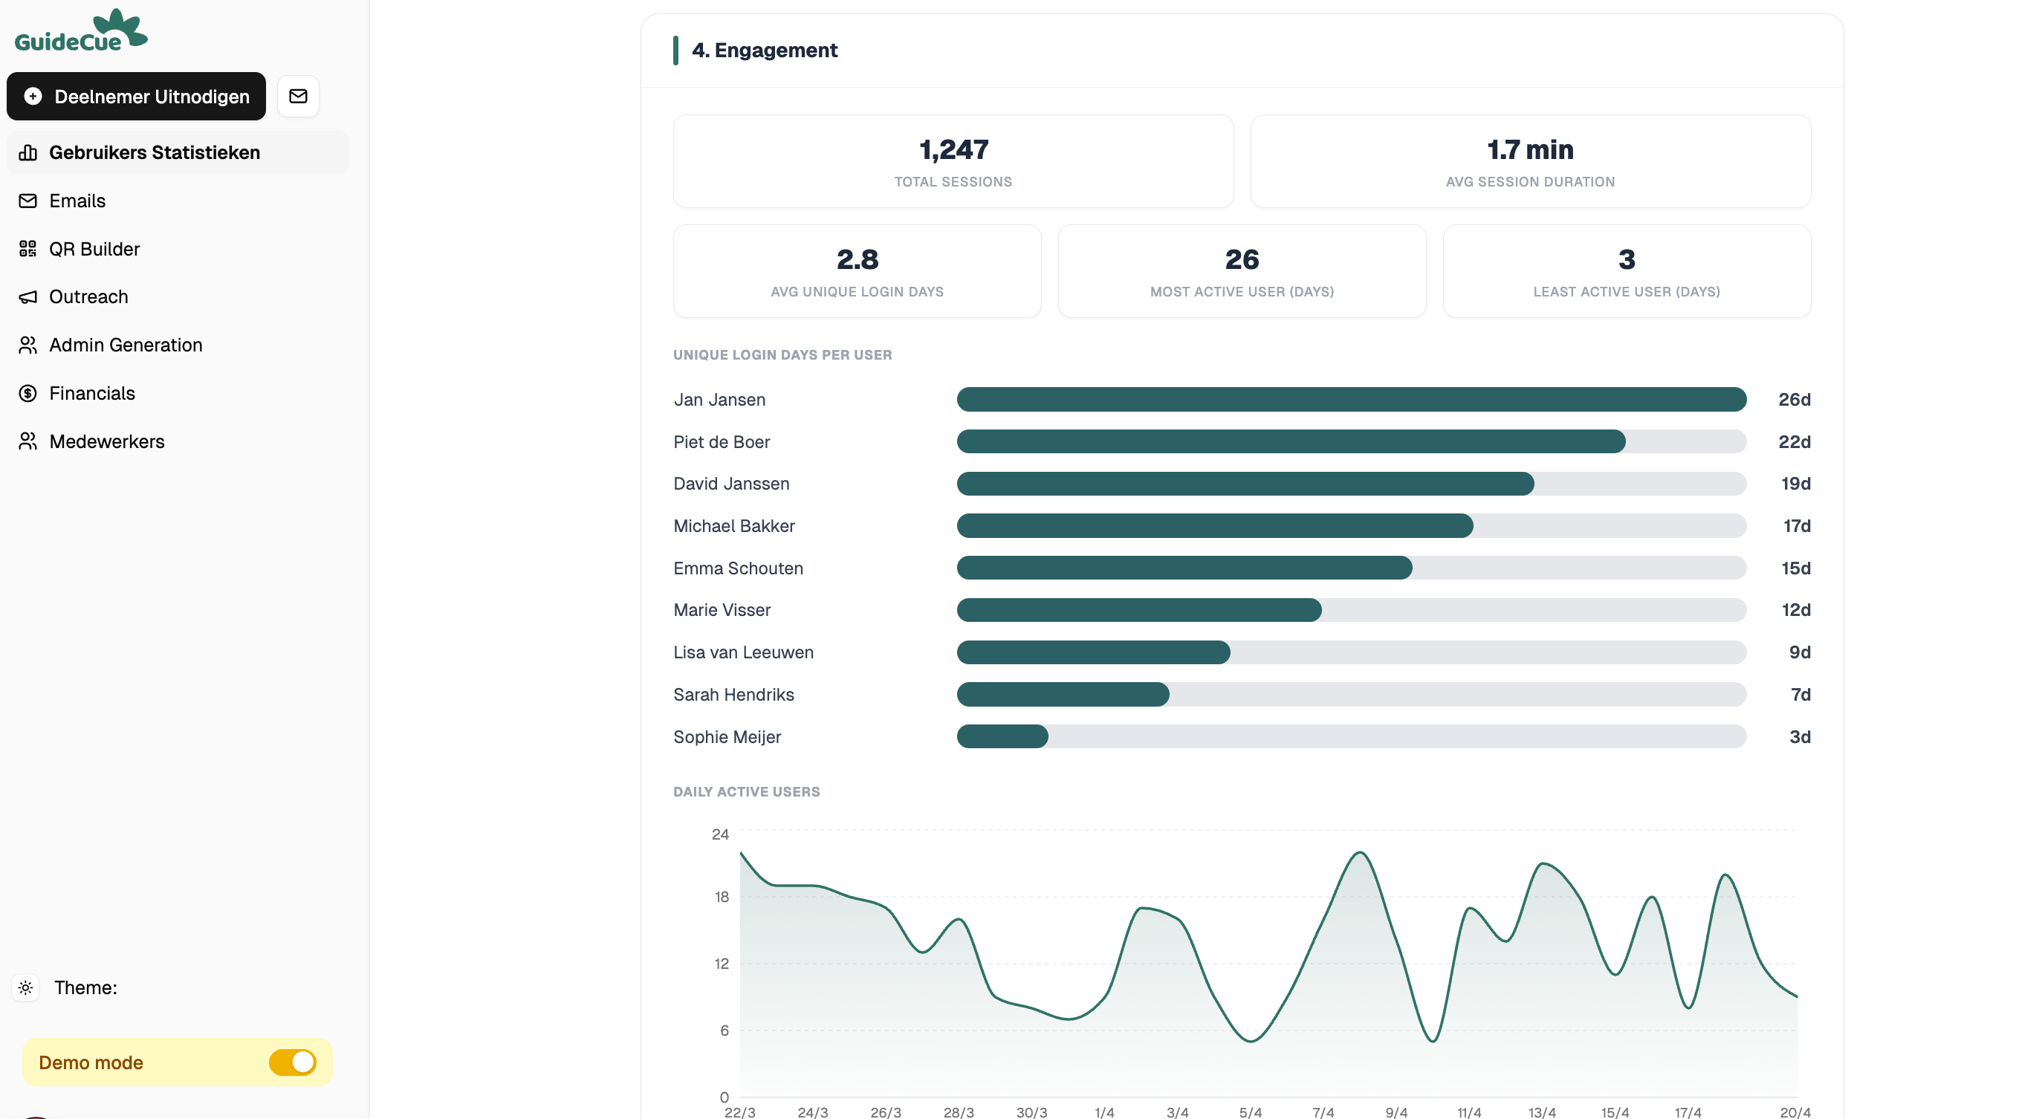Click the Financials dollar icon

click(27, 392)
